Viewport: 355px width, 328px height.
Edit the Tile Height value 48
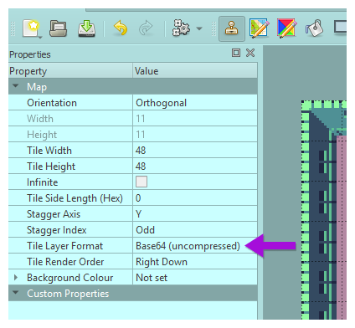point(195,167)
